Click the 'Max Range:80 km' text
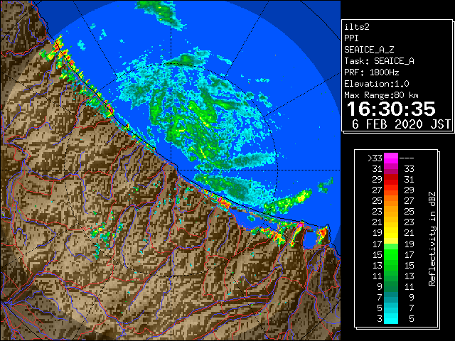 pyautogui.click(x=381, y=95)
